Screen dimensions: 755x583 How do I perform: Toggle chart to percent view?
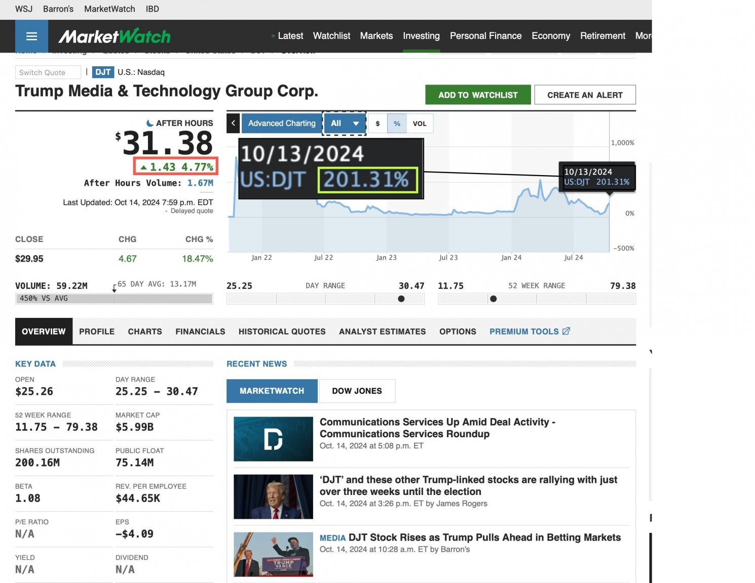click(x=397, y=123)
